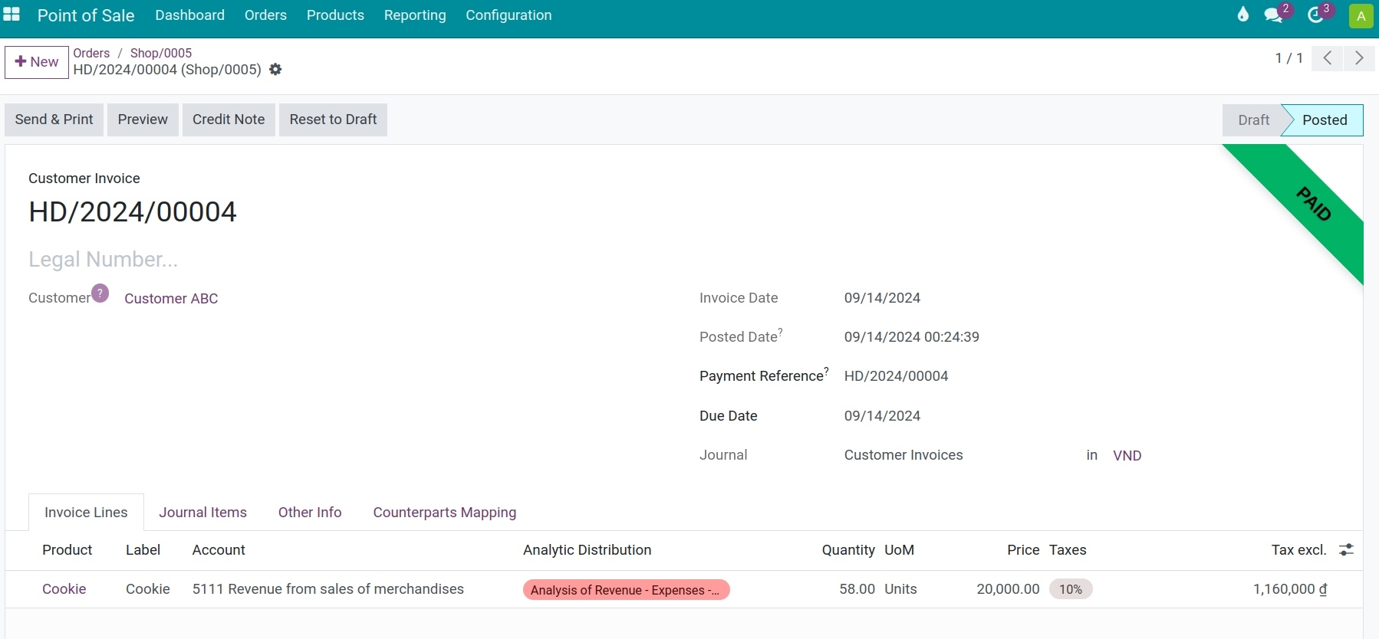Viewport: 1379px width, 639px height.
Task: Click the Account column header
Action: 219,550
